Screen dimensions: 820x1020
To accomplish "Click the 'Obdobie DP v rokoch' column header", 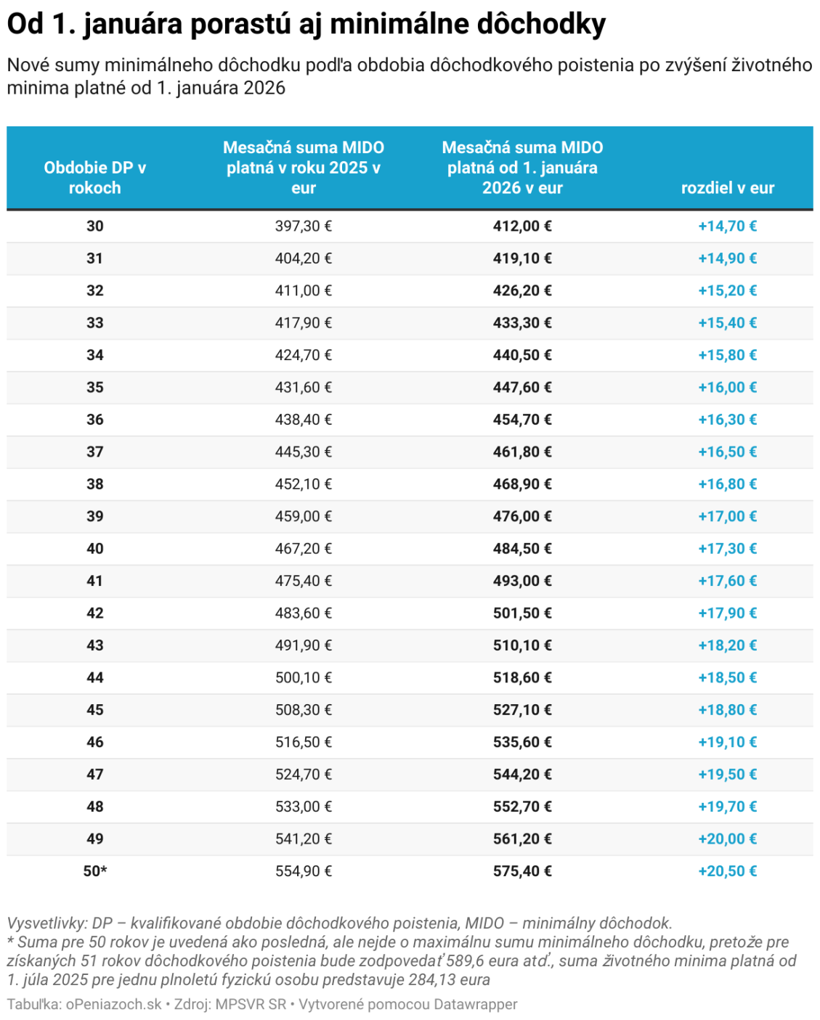I will click(94, 178).
